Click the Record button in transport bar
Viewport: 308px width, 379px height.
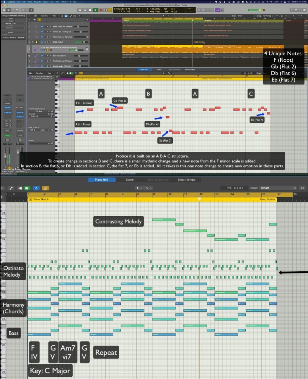(101, 10)
